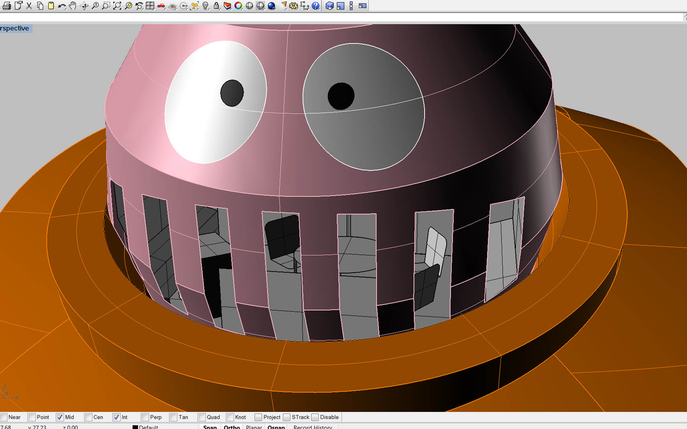Click the Zoom Selected icon
The width and height of the screenshot is (687, 429).
tap(128, 6)
